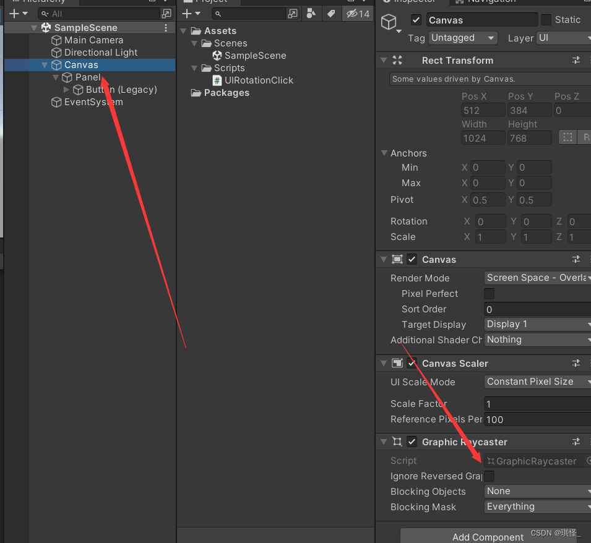591x543 pixels.
Task: Toggle blueprint mode button
Action: (567, 137)
